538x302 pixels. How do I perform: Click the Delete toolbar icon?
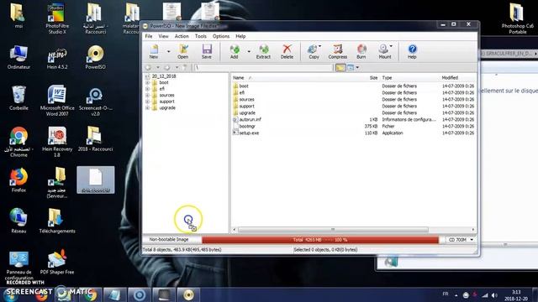[x=287, y=51]
